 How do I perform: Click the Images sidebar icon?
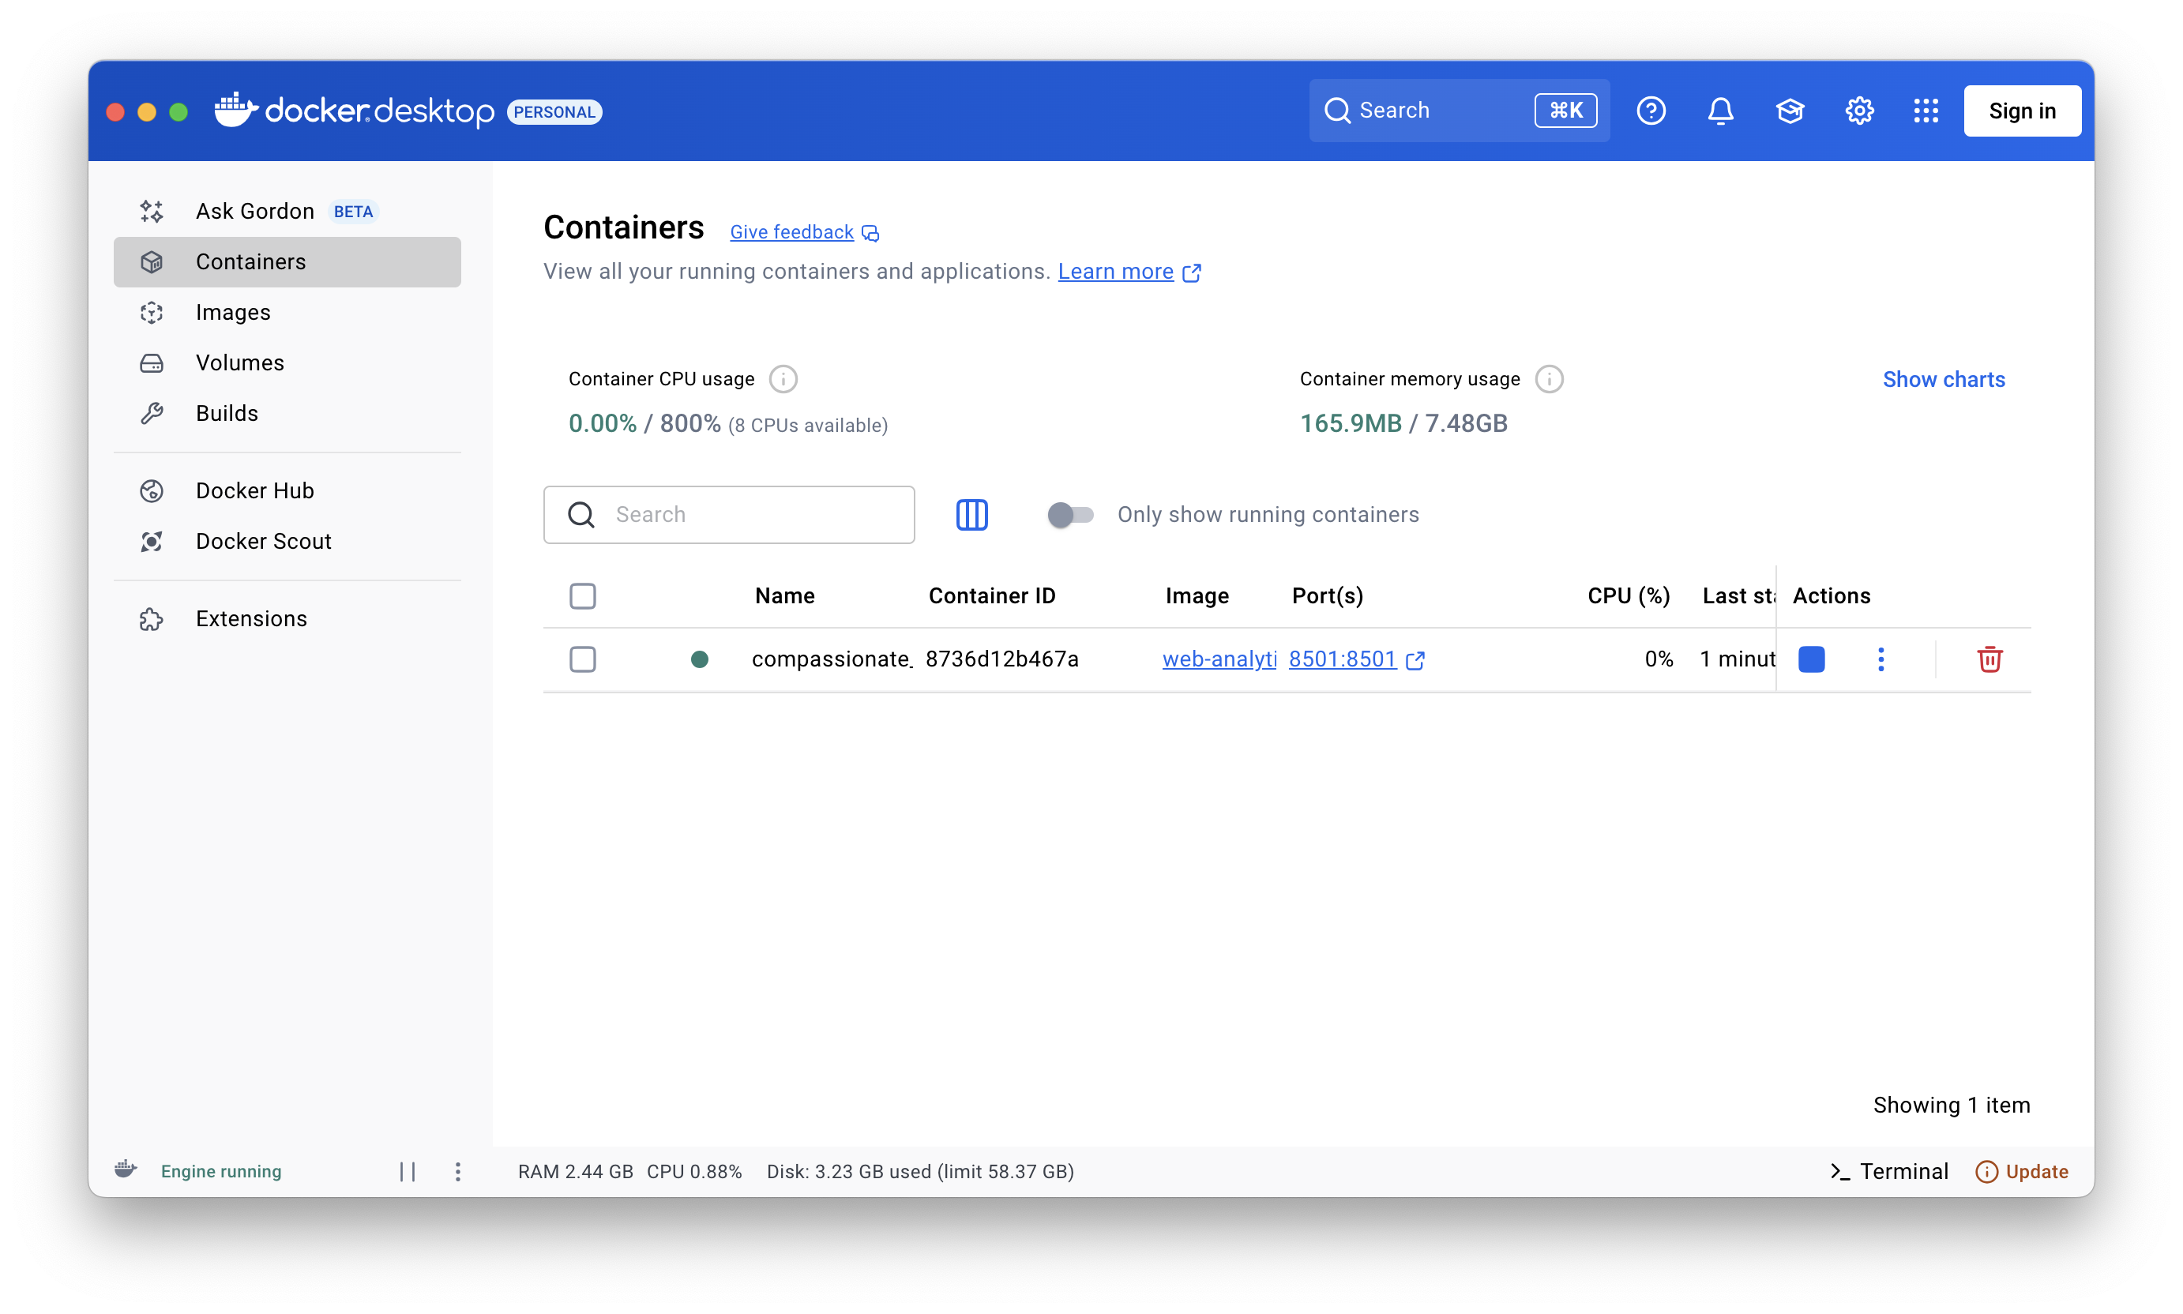click(x=152, y=312)
